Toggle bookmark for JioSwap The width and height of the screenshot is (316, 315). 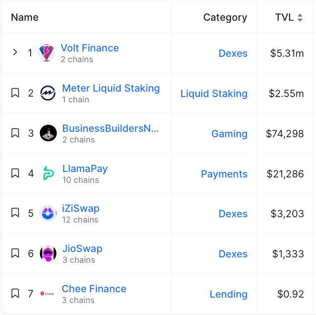(x=15, y=254)
